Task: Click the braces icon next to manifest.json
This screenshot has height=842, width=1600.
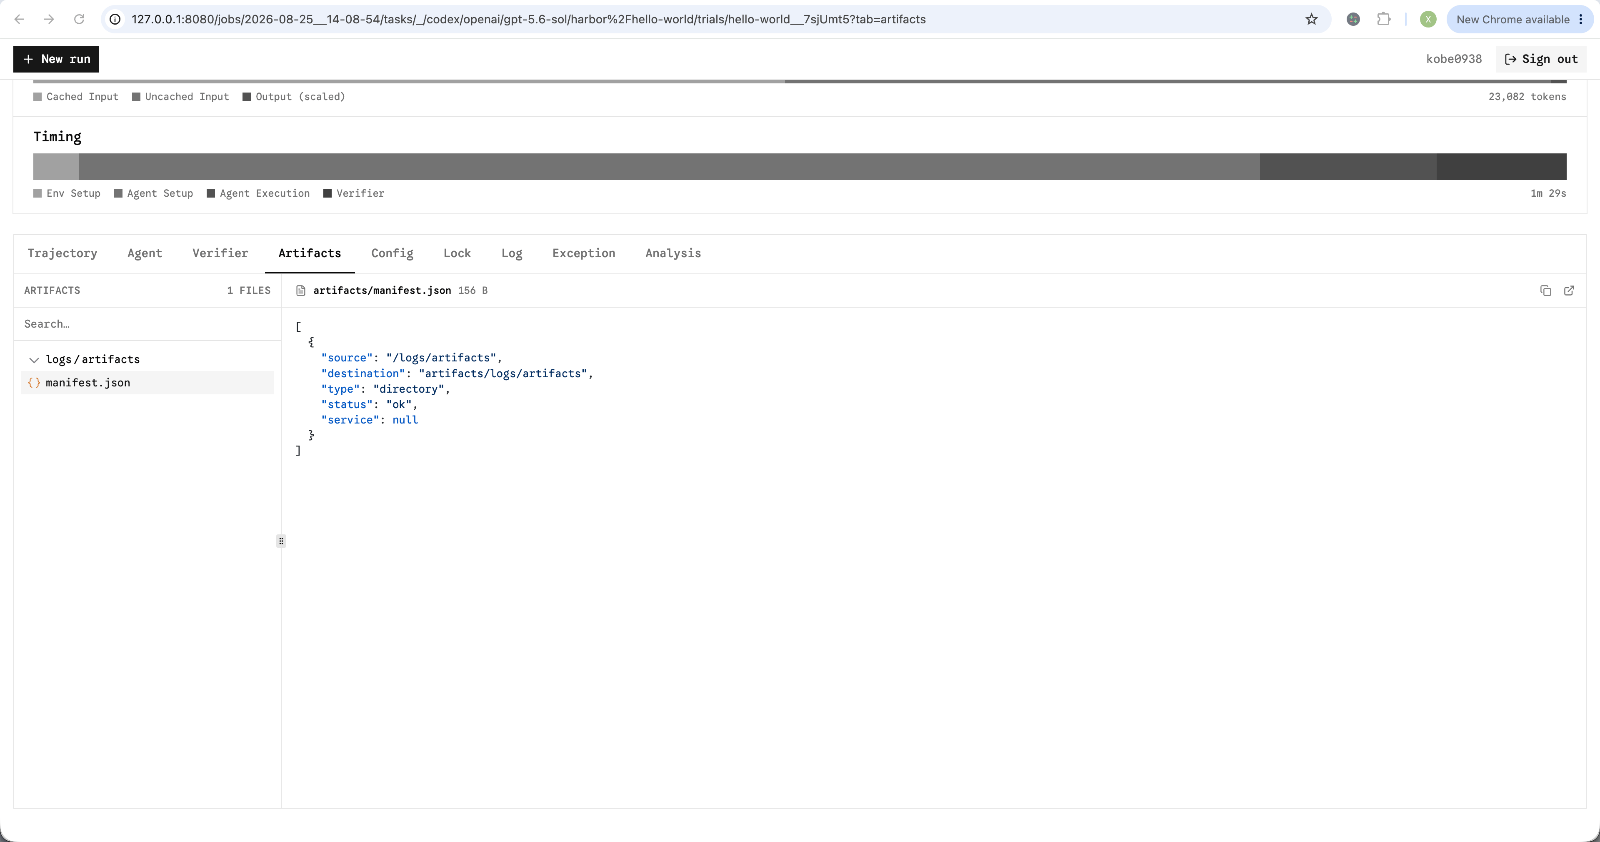Action: point(34,383)
